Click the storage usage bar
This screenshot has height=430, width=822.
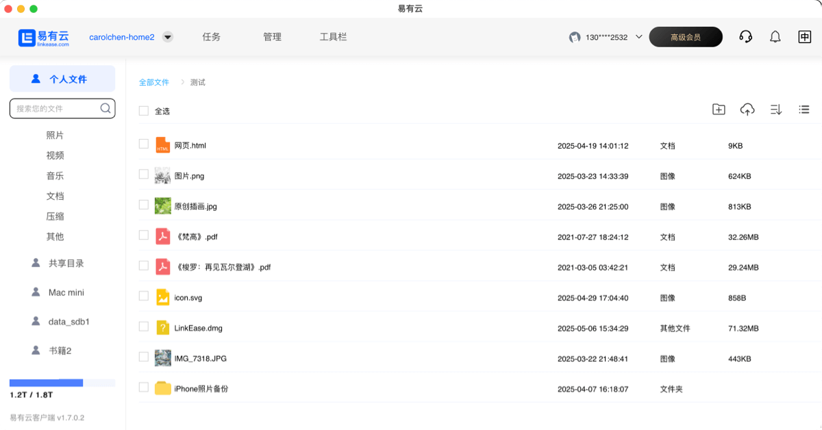click(62, 383)
